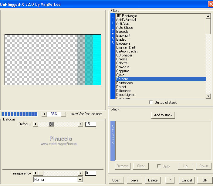Enable On top of stack checkbox
Image resolution: width=213 pixels, height=186 pixels.
point(151,102)
